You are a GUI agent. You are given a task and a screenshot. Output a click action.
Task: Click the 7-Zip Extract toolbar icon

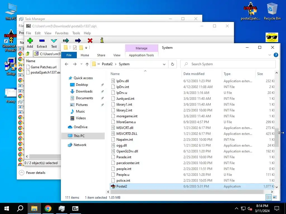pos(42,41)
